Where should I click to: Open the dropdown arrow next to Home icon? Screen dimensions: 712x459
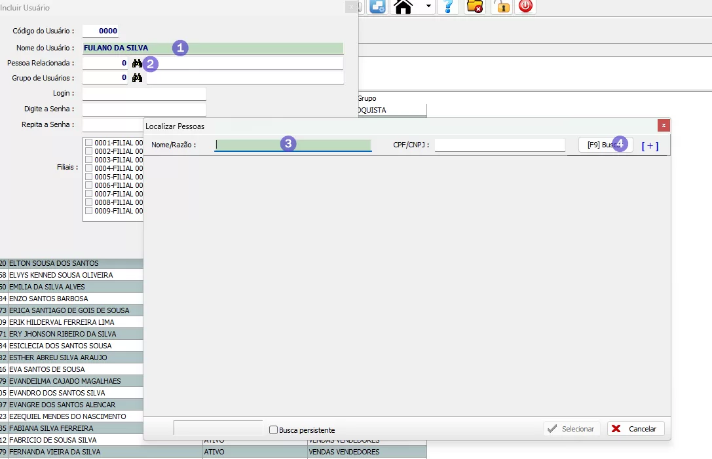428,7
